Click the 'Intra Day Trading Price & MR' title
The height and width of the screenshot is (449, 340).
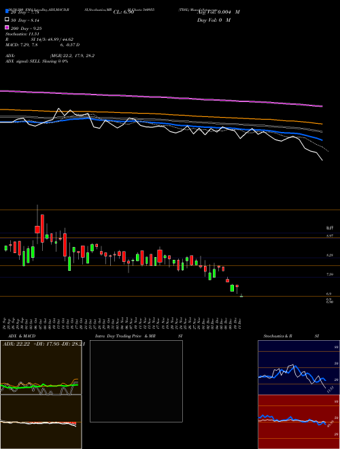(x=125, y=336)
